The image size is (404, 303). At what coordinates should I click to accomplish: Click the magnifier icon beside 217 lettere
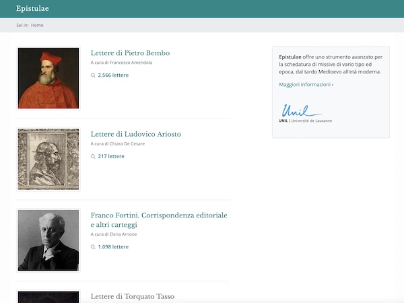93,156
